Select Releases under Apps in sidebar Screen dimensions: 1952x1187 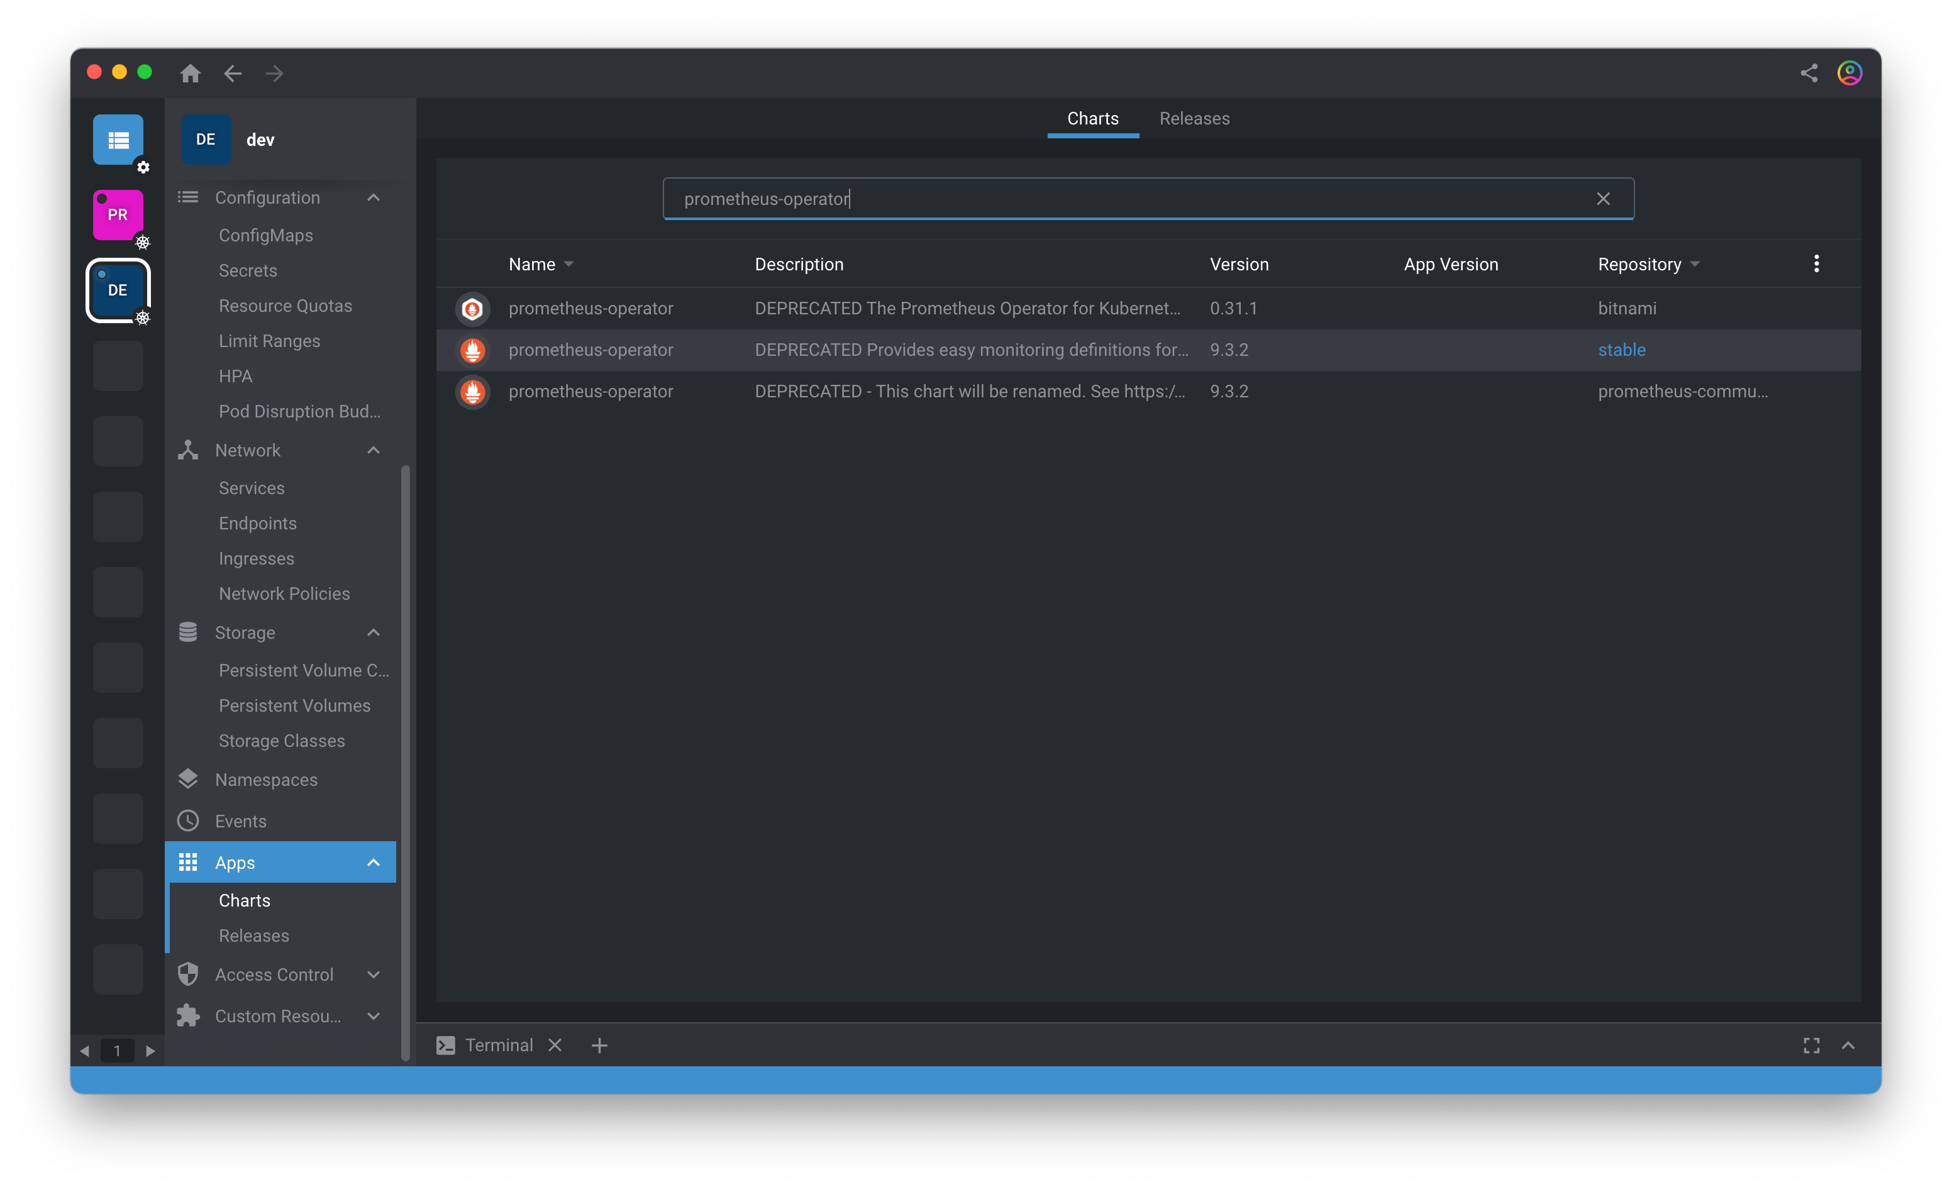[253, 935]
